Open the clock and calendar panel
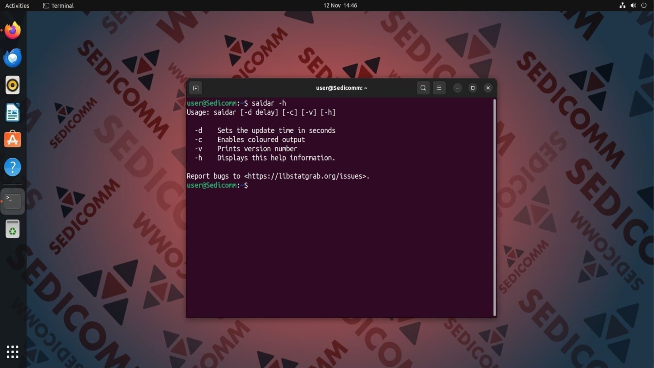Viewport: 654px width, 368px height. (x=340, y=5)
